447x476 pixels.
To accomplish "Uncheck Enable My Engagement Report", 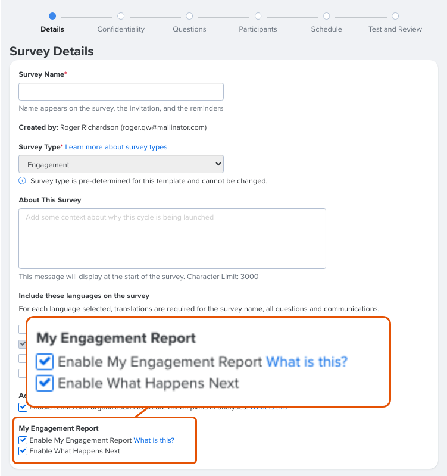I will coord(23,440).
